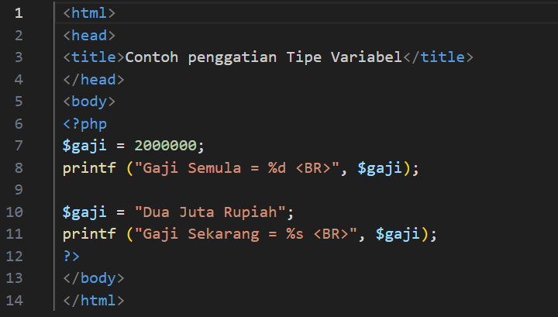The width and height of the screenshot is (558, 317).
Task: Click the "Gaji Semula = %d <BR>" string
Action: [240, 167]
